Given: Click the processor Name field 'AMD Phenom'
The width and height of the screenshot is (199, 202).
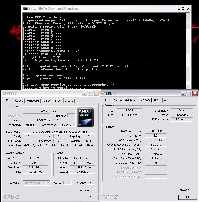Looking at the screenshot, I should pos(49,111).
